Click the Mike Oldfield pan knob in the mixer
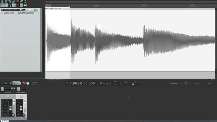Screen dimensions: 217x122 [21, 96]
